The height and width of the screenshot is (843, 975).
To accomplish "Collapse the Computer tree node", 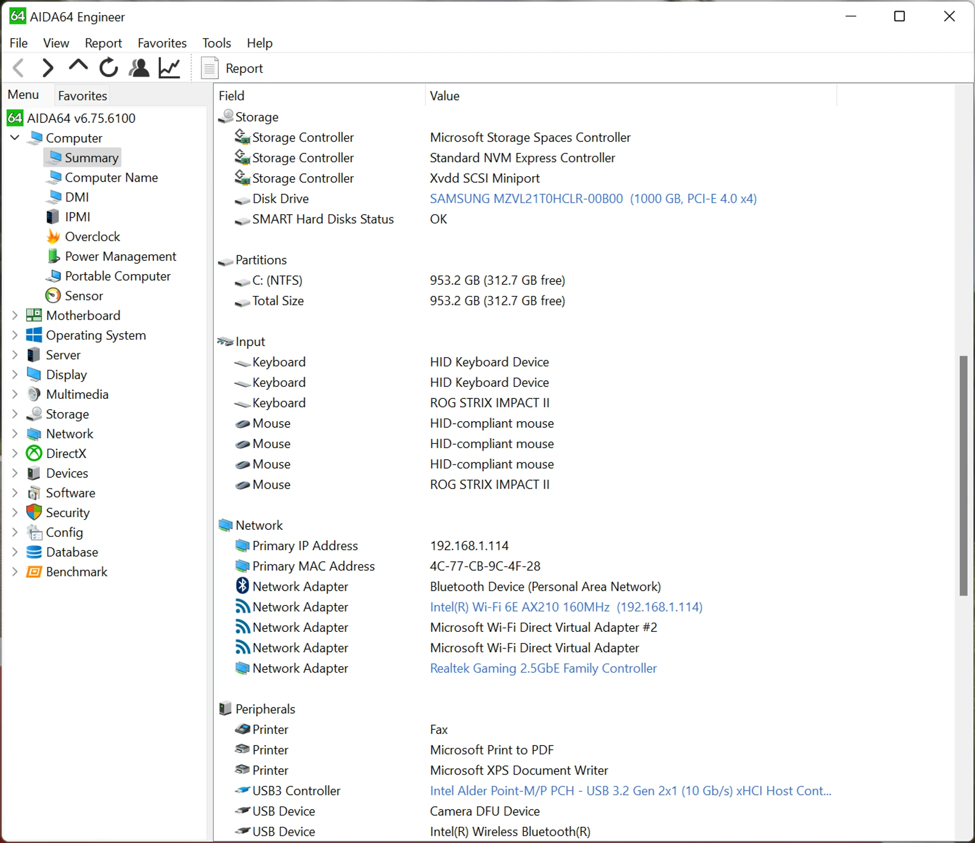I will (x=15, y=138).
